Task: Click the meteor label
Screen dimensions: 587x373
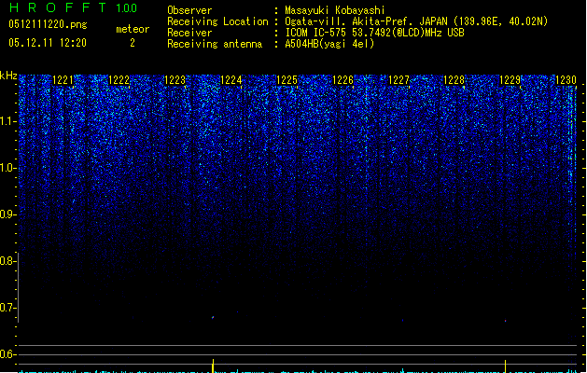Action: pos(133,29)
